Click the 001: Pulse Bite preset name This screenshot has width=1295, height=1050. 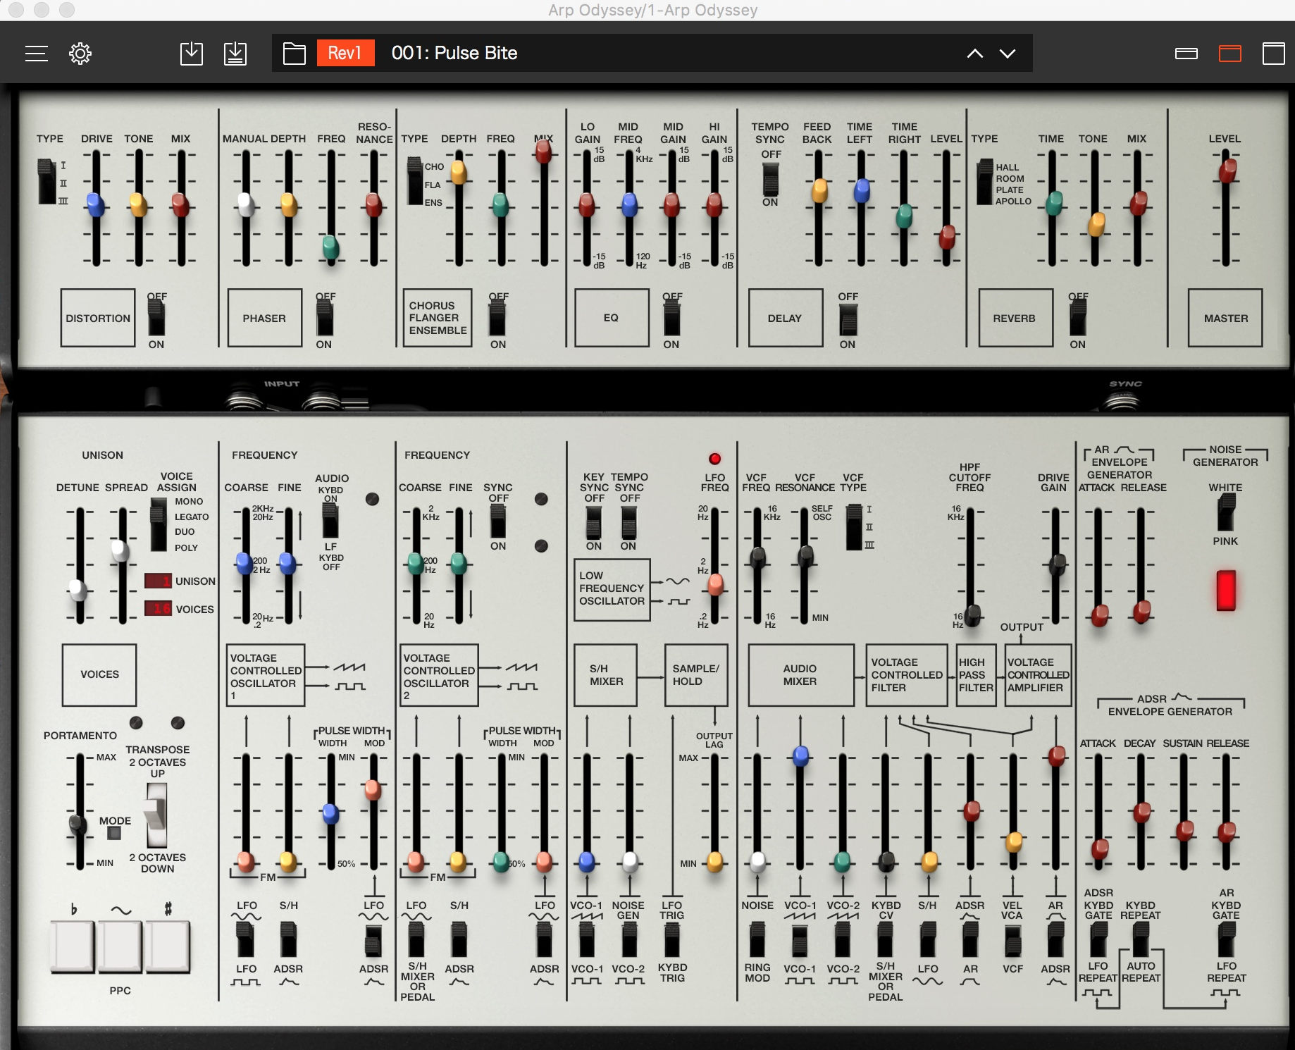pyautogui.click(x=454, y=53)
